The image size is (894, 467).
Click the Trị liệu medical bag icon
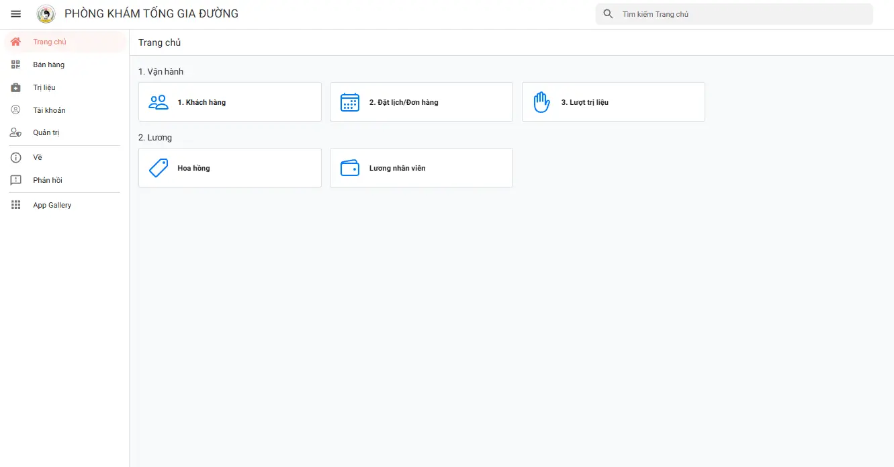coord(16,87)
